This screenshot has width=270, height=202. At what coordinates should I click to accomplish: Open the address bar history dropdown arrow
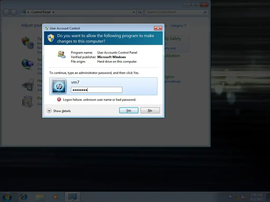click(134, 12)
